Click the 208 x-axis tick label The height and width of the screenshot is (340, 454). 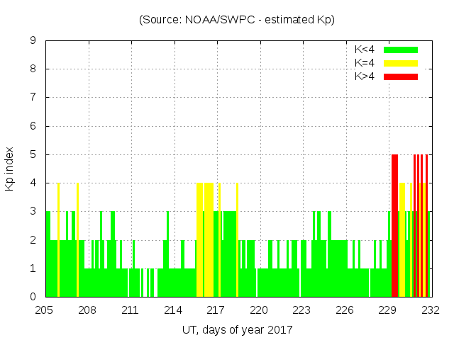(x=87, y=310)
